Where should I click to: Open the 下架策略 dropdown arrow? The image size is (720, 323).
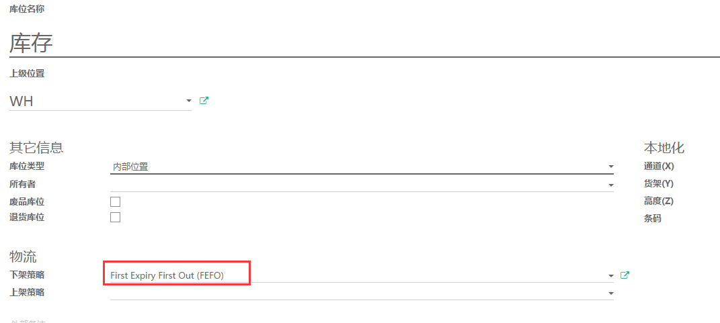pos(610,276)
